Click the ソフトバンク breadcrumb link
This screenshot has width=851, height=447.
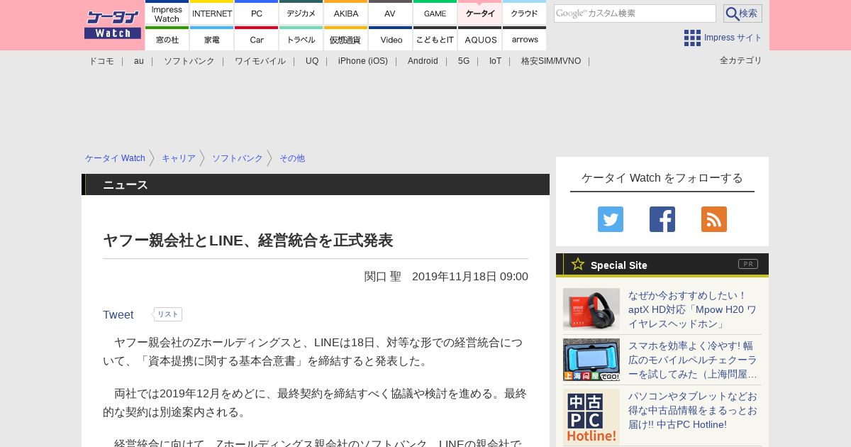238,158
